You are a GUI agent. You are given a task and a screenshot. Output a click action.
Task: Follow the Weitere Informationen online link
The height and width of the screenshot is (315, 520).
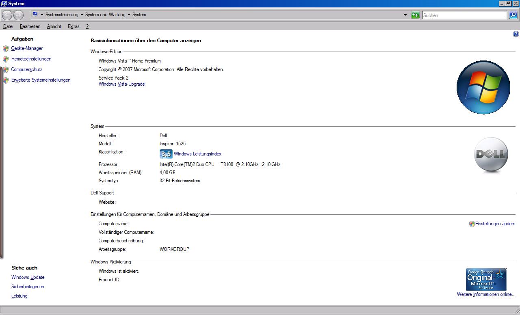pos(486,294)
